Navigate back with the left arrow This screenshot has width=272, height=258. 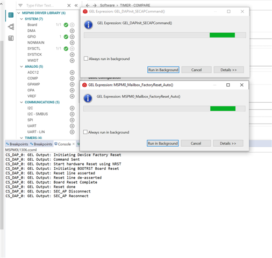(x=88, y=5)
